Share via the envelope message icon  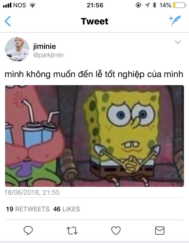coord(160,230)
